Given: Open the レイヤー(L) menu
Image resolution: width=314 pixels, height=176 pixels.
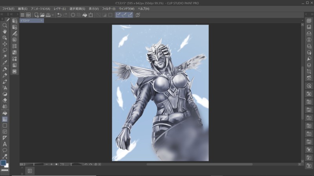Looking at the screenshot, I should (60, 9).
